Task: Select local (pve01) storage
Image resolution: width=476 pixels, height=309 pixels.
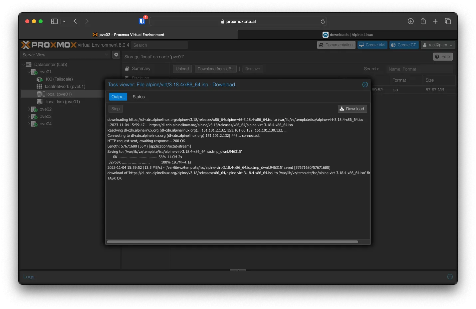Action: tap(59, 94)
